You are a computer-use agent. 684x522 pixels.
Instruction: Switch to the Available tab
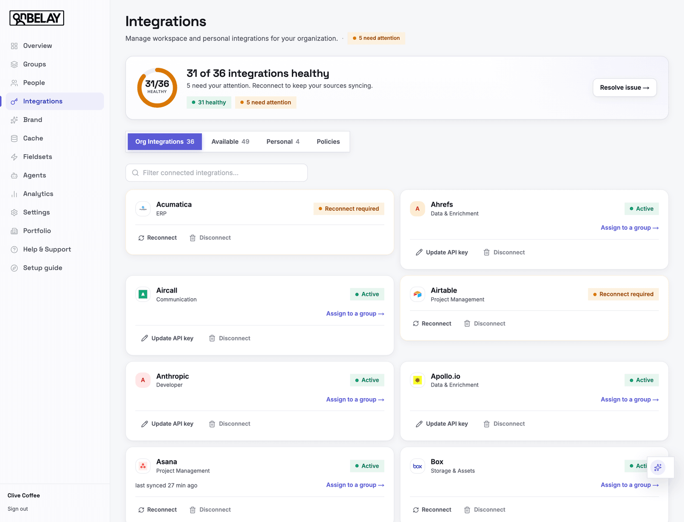230,141
